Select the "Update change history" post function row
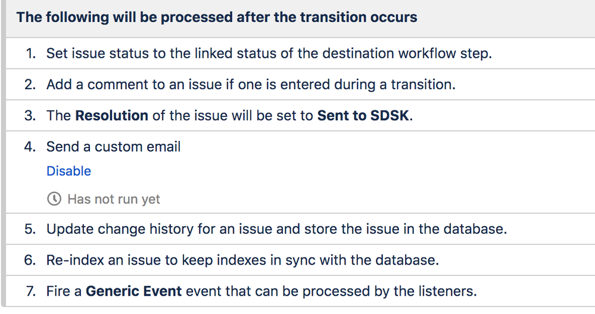 coord(301,229)
